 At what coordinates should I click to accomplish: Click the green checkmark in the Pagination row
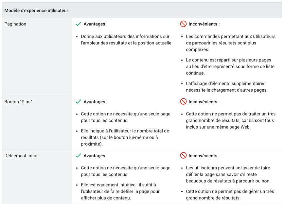(x=78, y=24)
